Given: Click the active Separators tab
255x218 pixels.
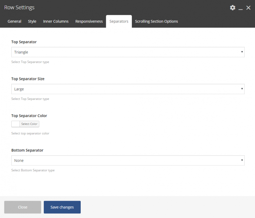Looking at the screenshot, I should 119,21.
